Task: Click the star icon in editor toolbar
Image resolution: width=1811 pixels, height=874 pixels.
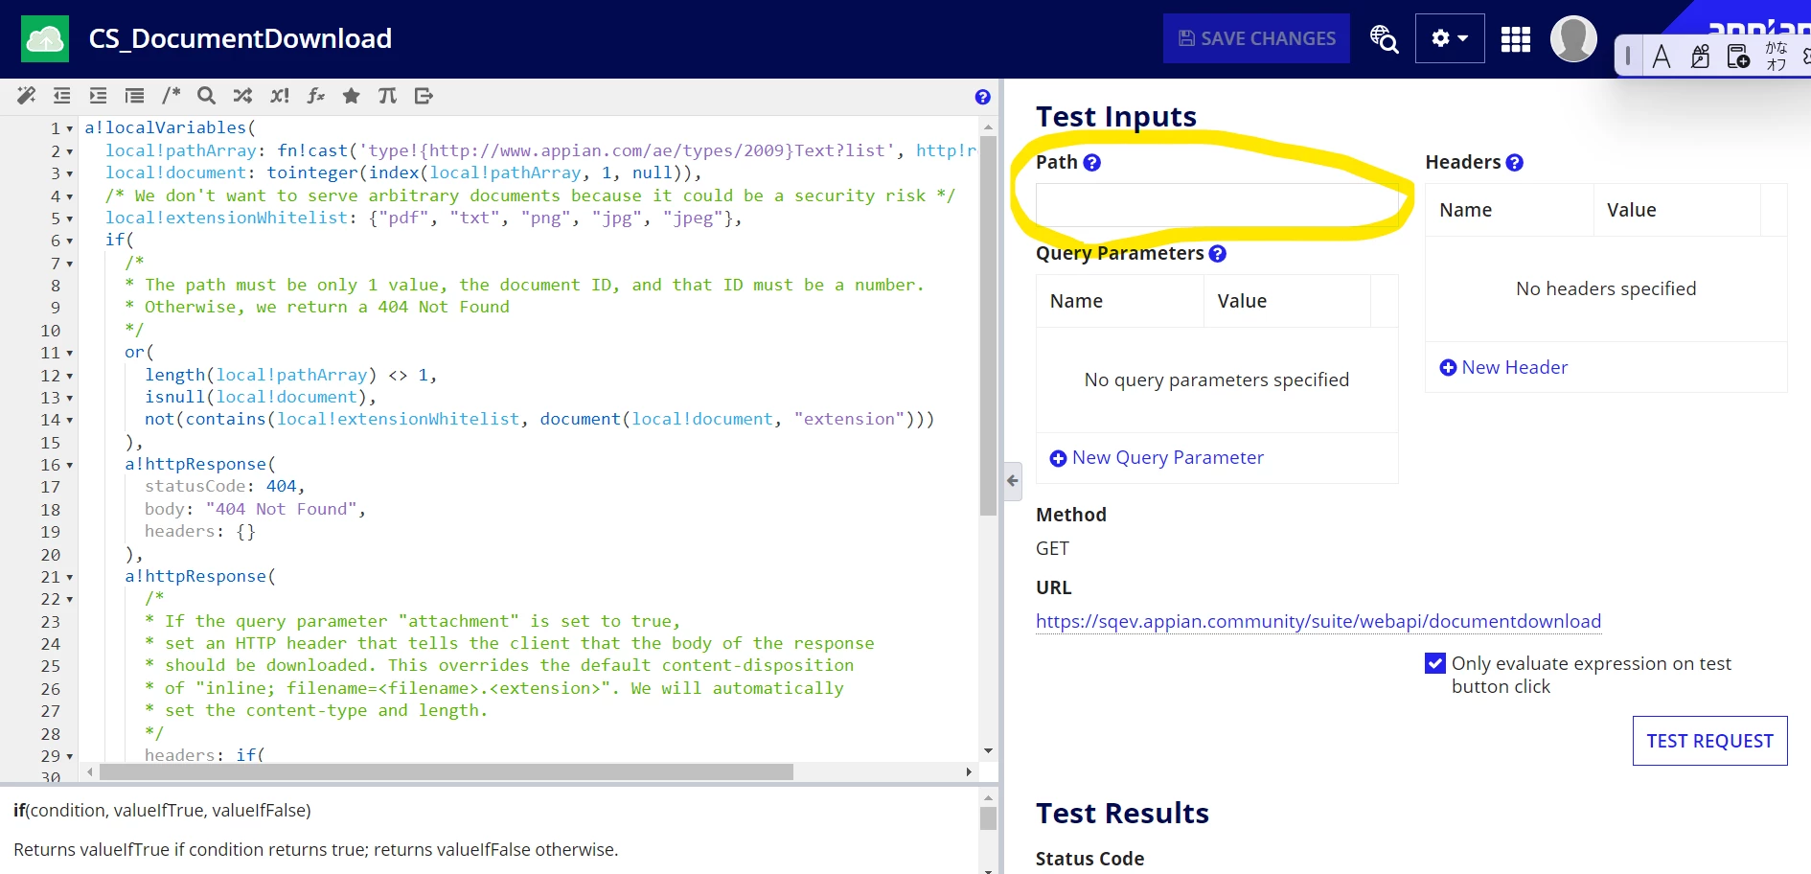Action: tap(352, 96)
